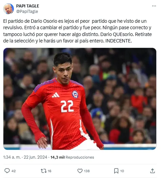Click the 138 likes count
Viewport: 161px width, 180px height.
pos(87,171)
